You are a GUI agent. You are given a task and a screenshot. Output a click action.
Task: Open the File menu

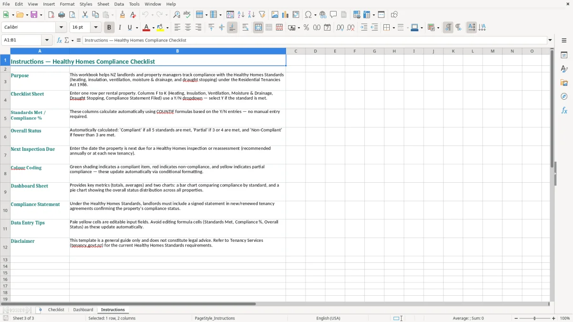tap(6, 4)
